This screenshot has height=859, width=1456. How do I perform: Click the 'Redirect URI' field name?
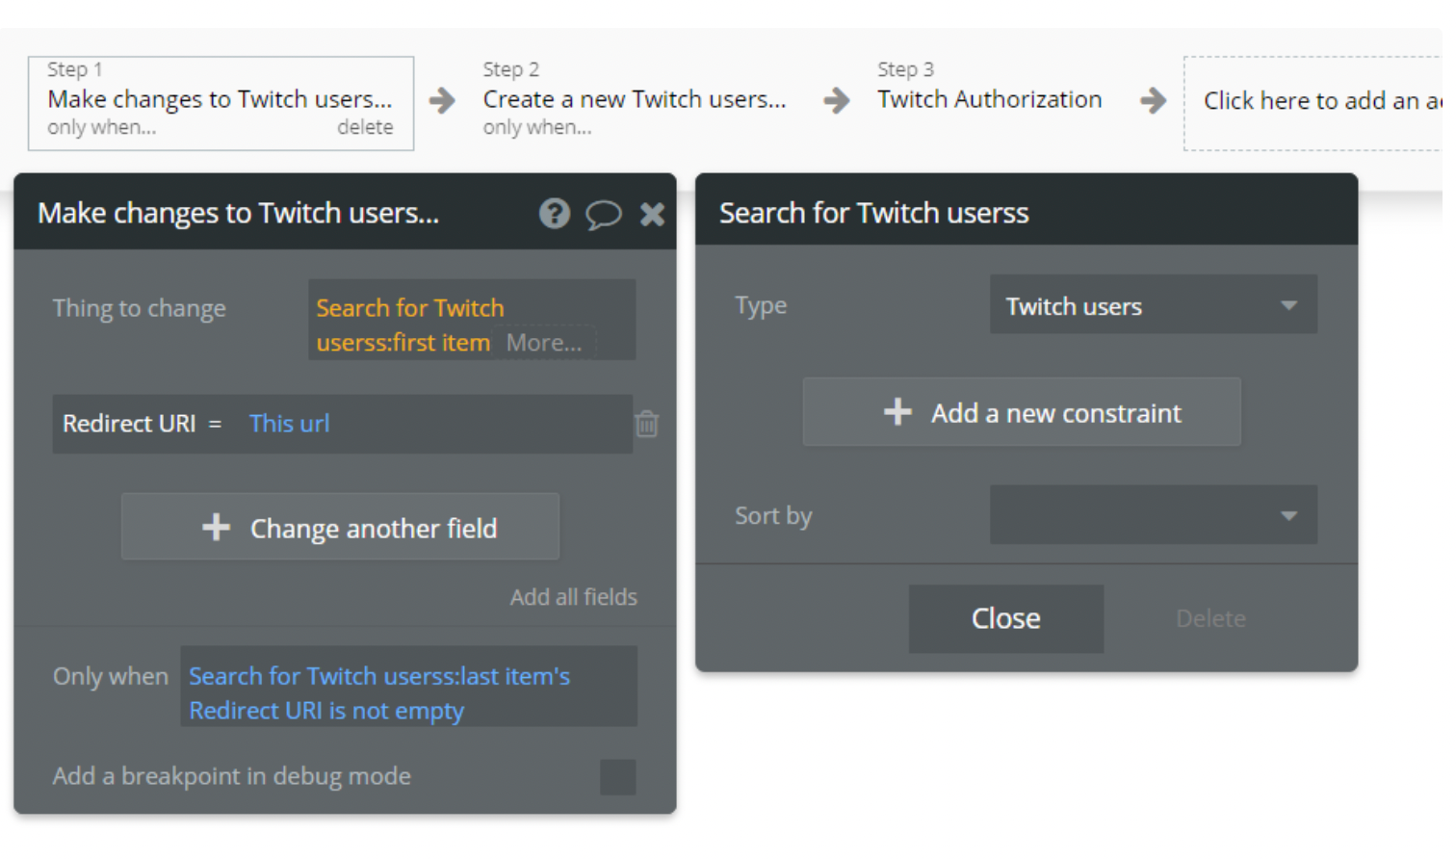(129, 424)
